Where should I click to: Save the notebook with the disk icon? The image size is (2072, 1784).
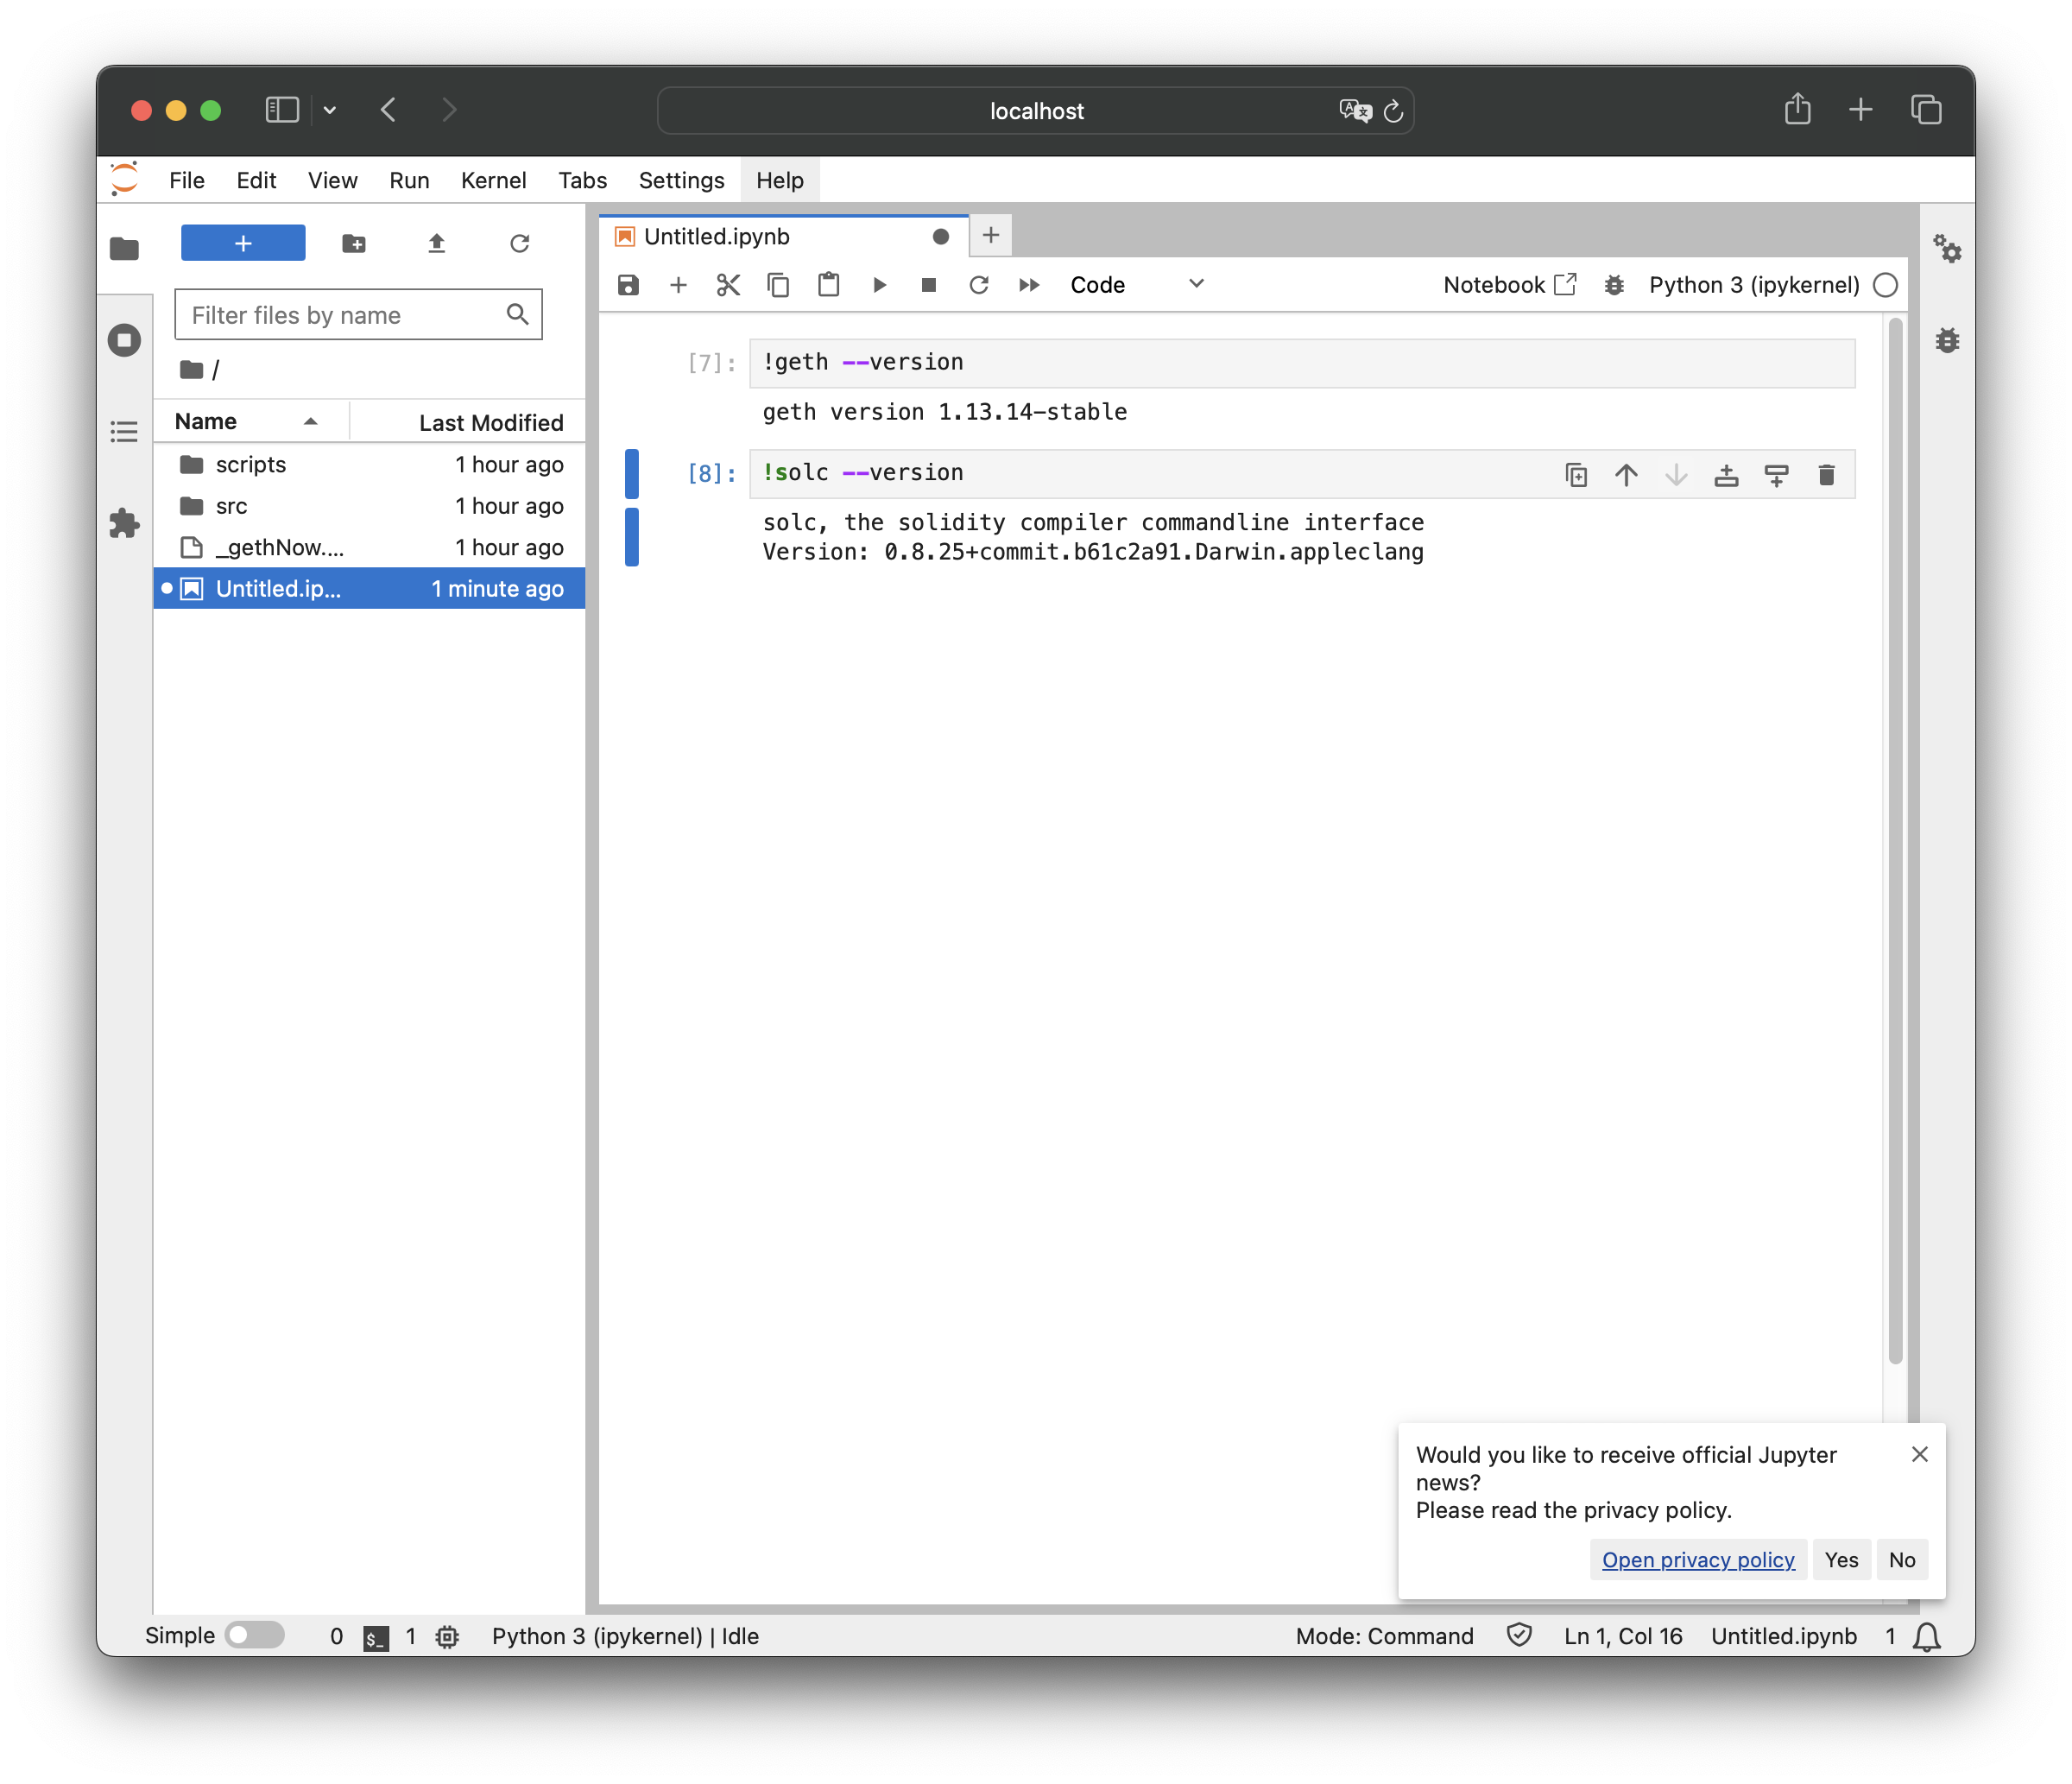pos(628,285)
